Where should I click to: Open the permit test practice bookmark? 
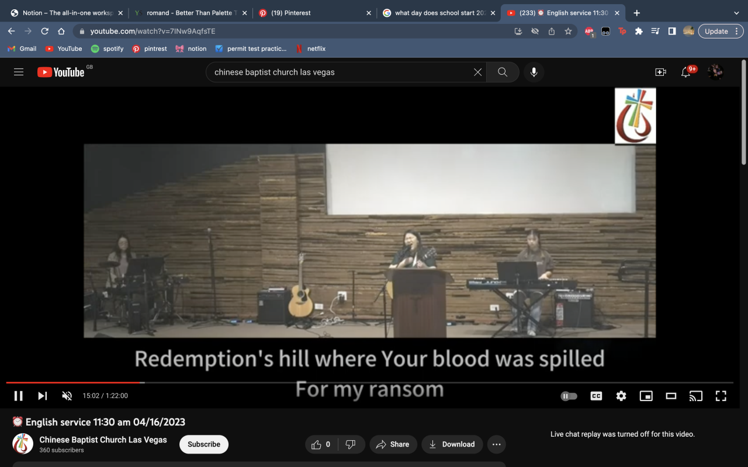click(251, 48)
